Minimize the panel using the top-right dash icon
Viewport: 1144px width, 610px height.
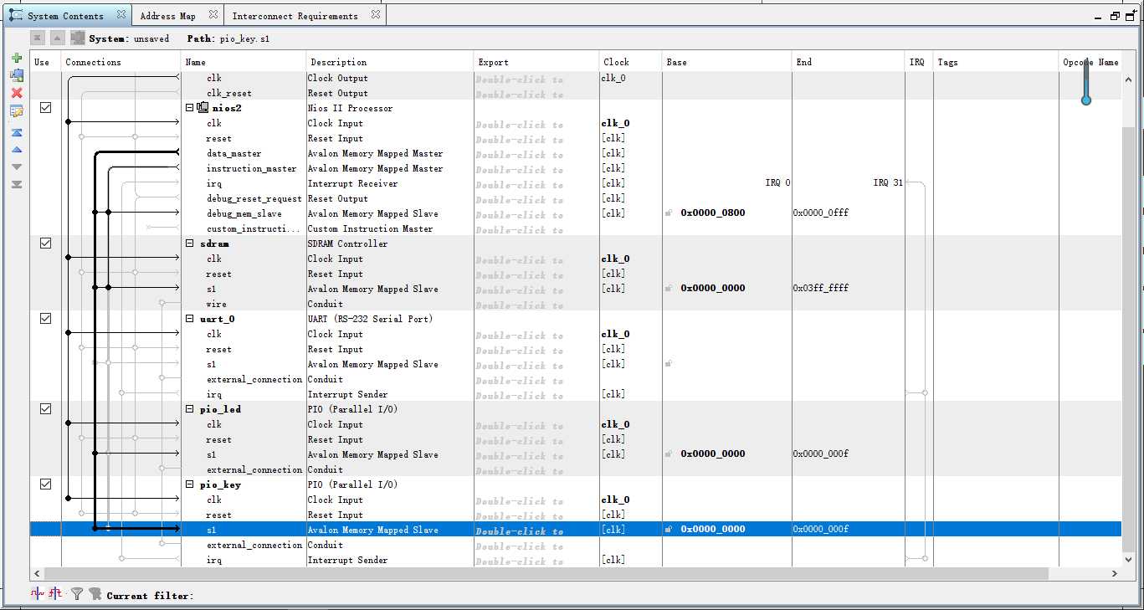(x=1098, y=18)
